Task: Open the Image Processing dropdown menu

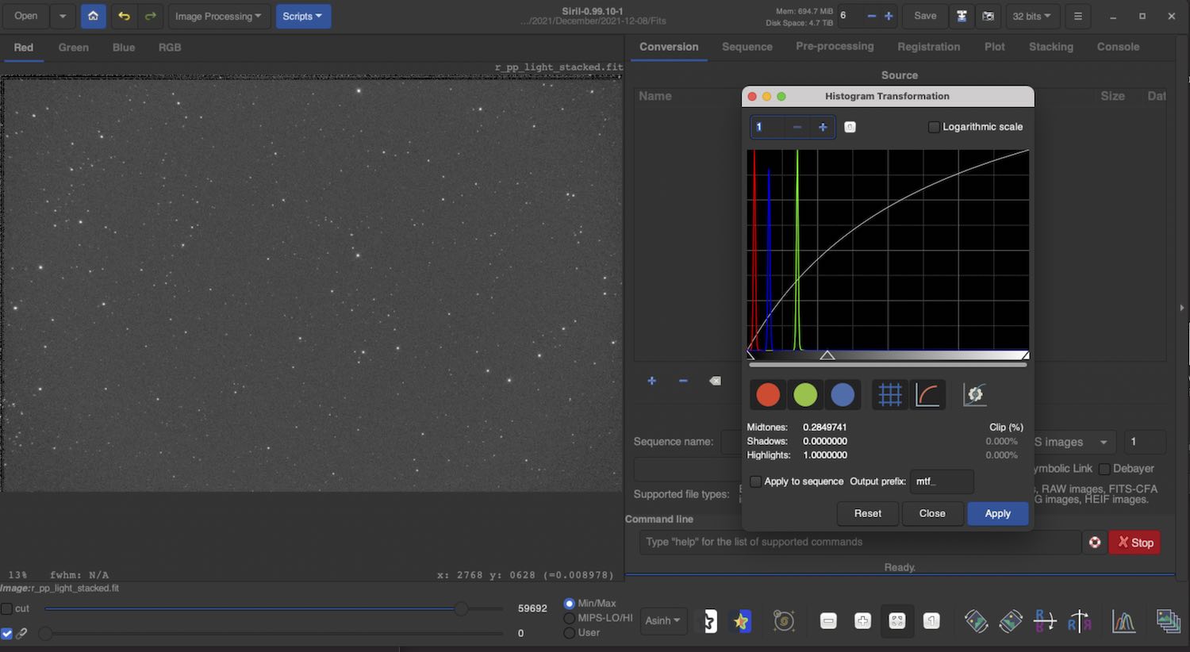Action: pyautogui.click(x=217, y=16)
